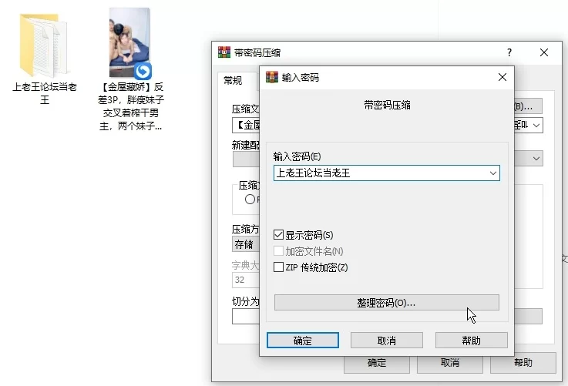Click 取消 in the 输入密码 dialog
This screenshot has height=386, width=568.
[387, 341]
